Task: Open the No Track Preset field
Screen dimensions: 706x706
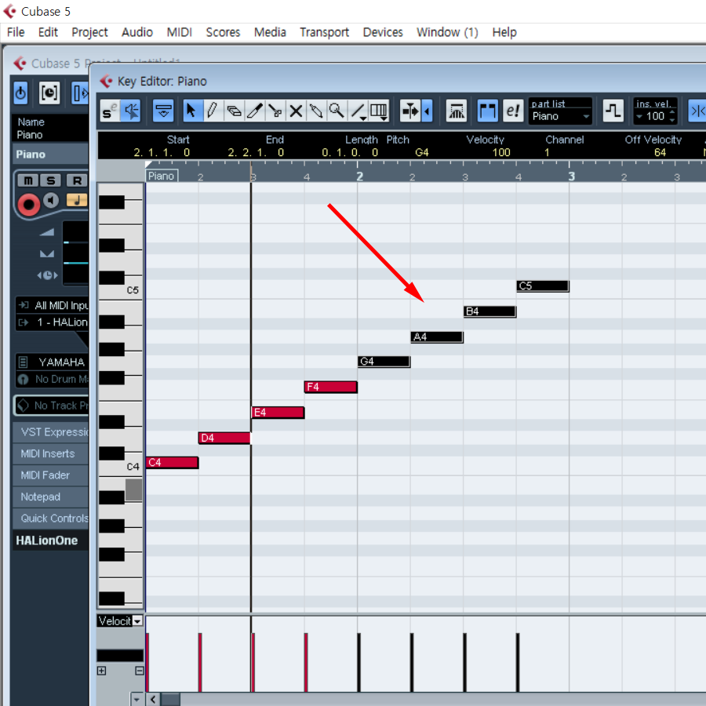Action: (52, 406)
